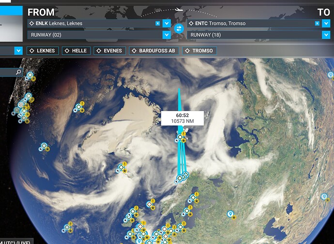Select the blue location pin in Russia
Viewport: 334px width, 244px height.
(230, 214)
